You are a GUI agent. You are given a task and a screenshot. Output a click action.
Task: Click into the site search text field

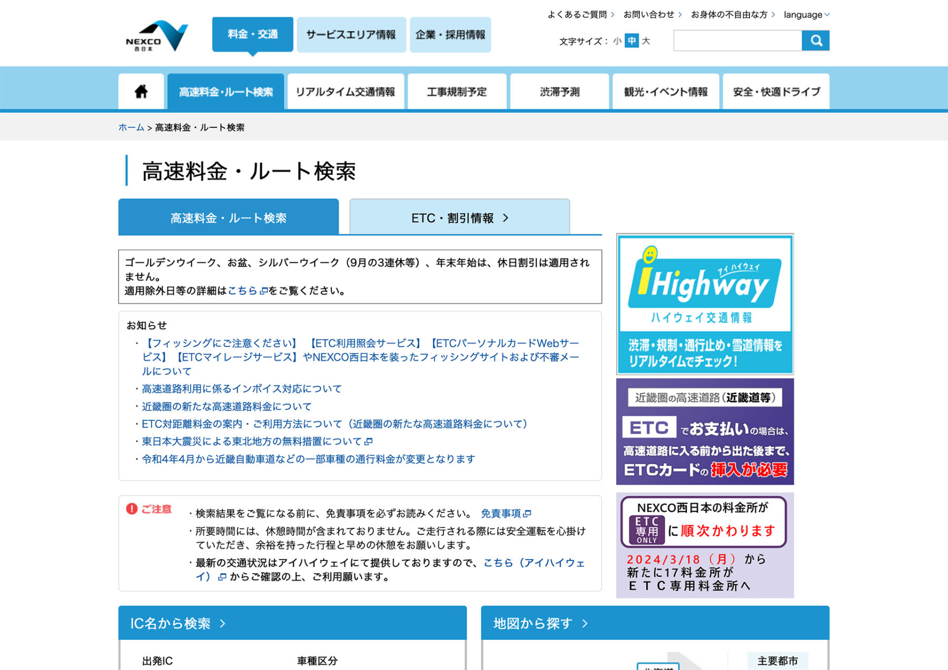[737, 41]
